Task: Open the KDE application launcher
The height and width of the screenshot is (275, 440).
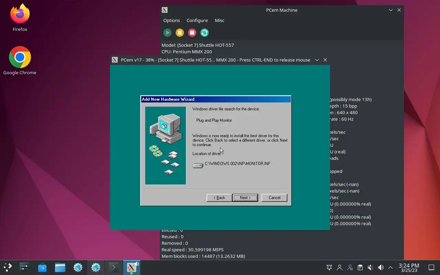Action: (8, 267)
